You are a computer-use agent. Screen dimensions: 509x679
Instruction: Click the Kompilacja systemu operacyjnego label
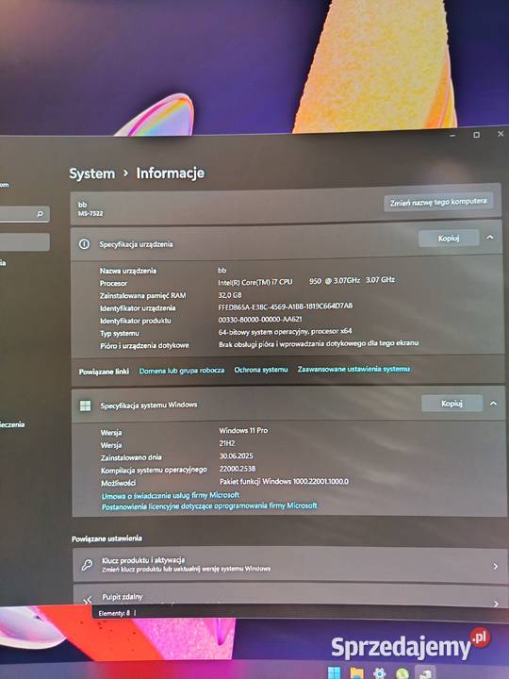pyautogui.click(x=154, y=470)
